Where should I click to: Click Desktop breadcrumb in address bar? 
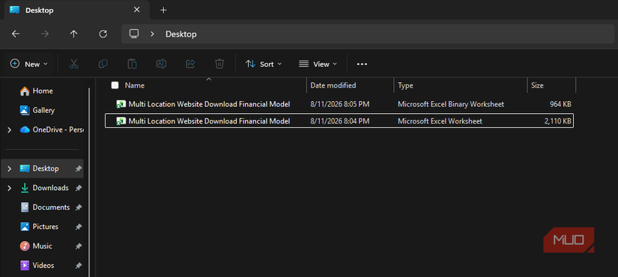(x=181, y=34)
